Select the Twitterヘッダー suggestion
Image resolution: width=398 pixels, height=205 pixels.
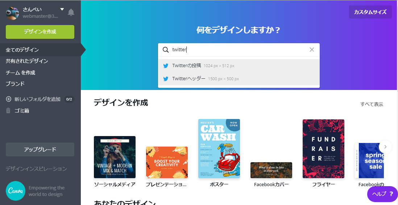point(239,79)
